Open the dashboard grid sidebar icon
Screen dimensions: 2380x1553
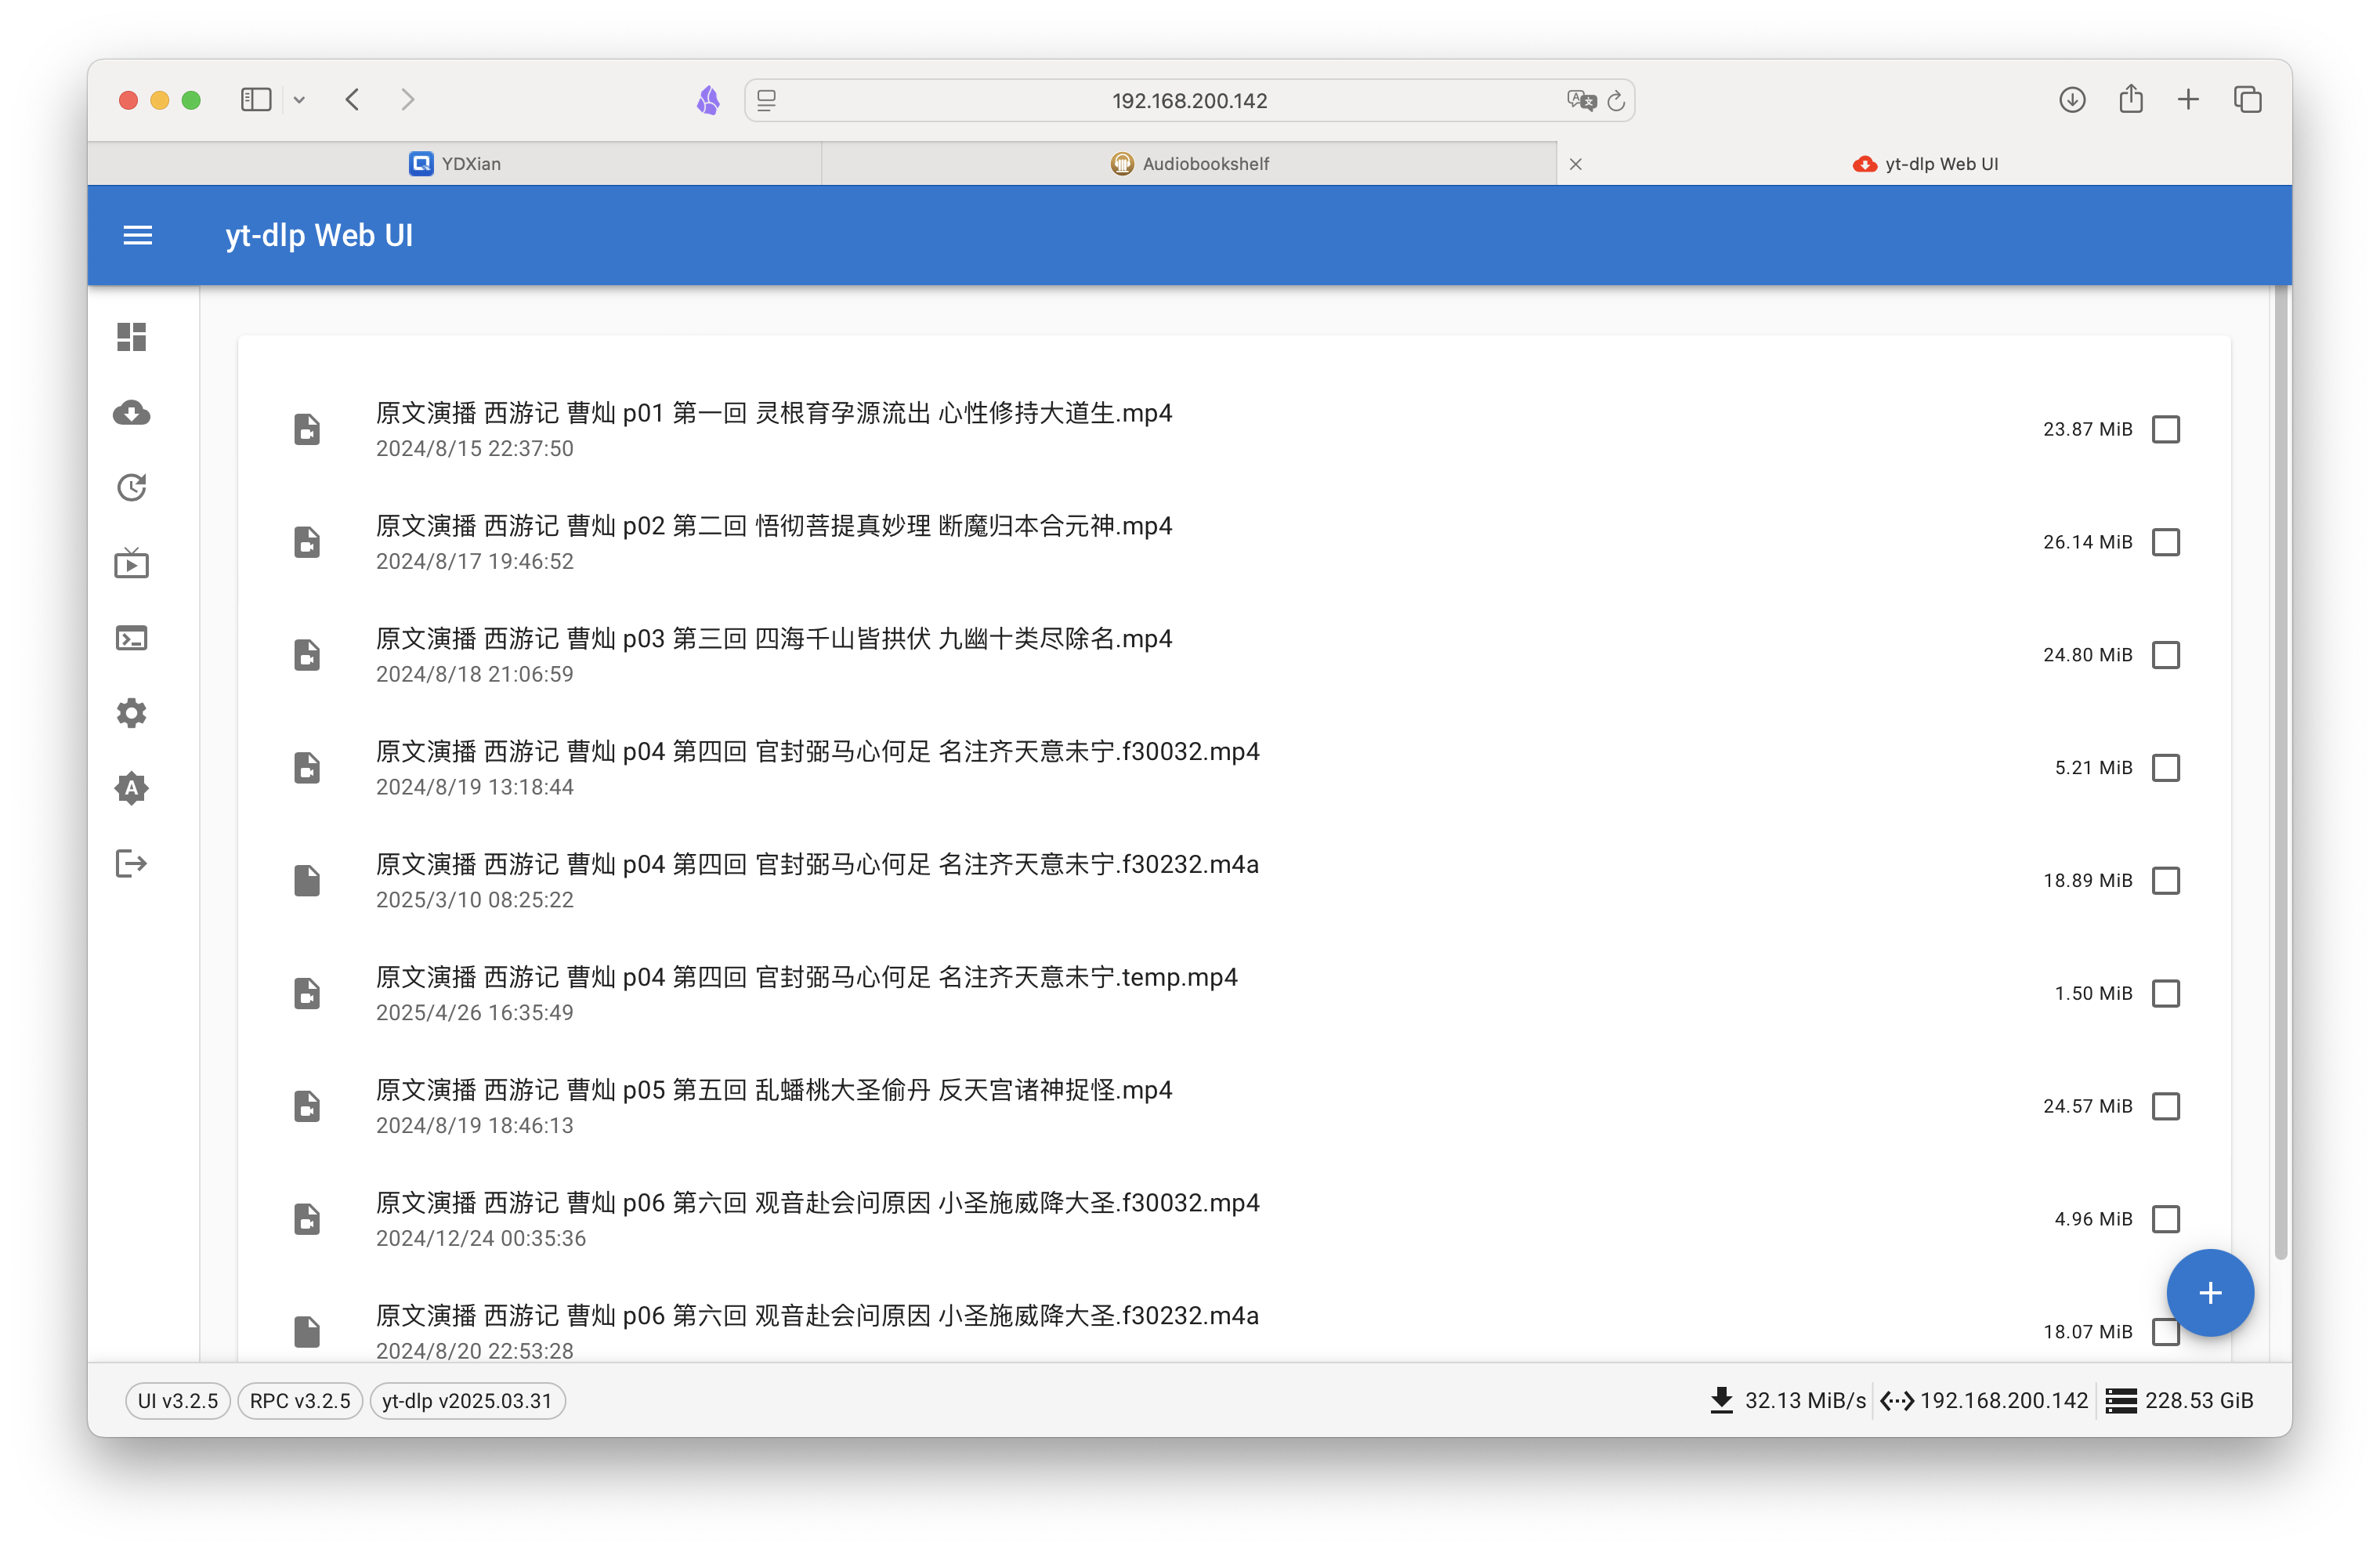click(131, 337)
